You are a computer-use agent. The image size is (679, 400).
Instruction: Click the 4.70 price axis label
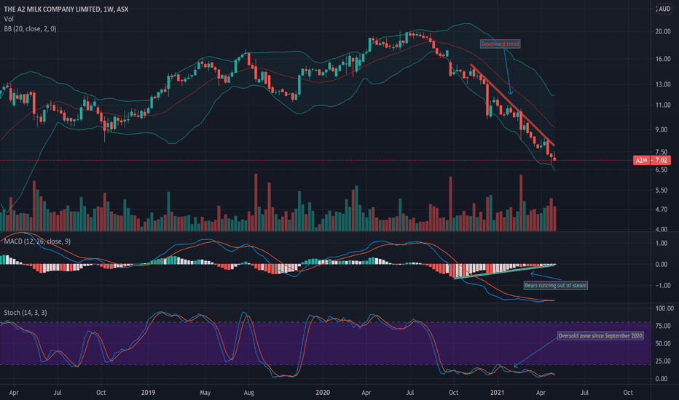pos(662,209)
